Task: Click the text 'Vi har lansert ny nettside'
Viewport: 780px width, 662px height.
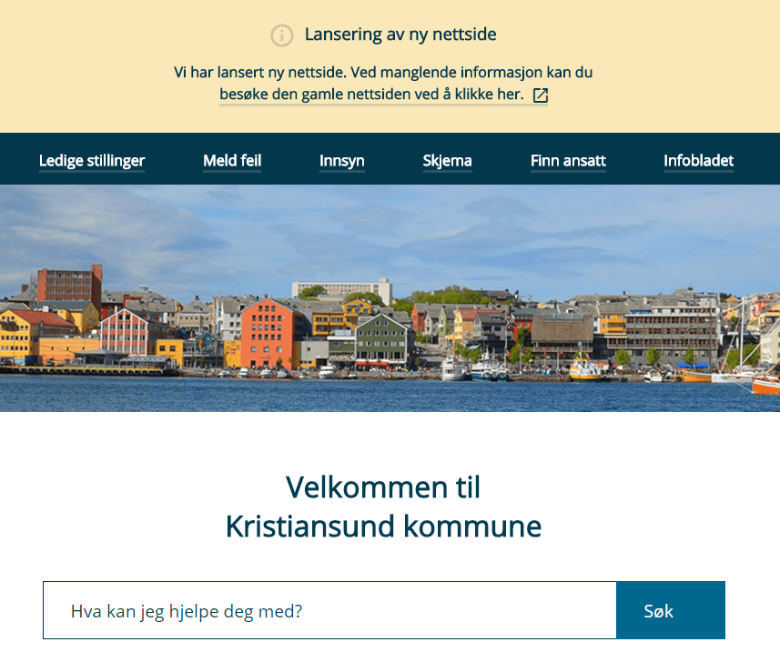Action: tap(259, 73)
